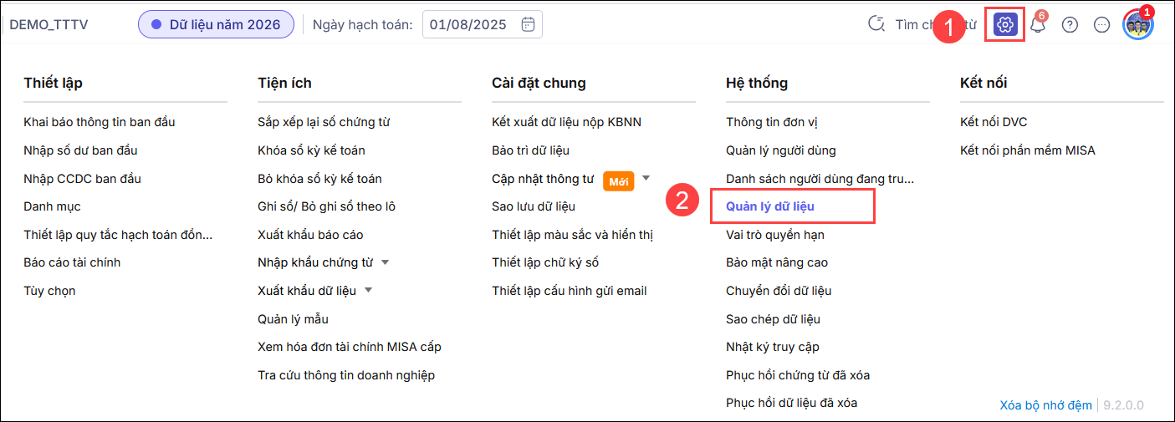This screenshot has height=422, width=1175.
Task: Click the Xóa bộ nhớ đệm link
Action: click(1045, 405)
